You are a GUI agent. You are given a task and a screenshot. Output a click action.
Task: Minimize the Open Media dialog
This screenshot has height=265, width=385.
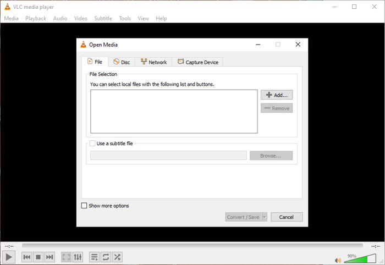258,45
